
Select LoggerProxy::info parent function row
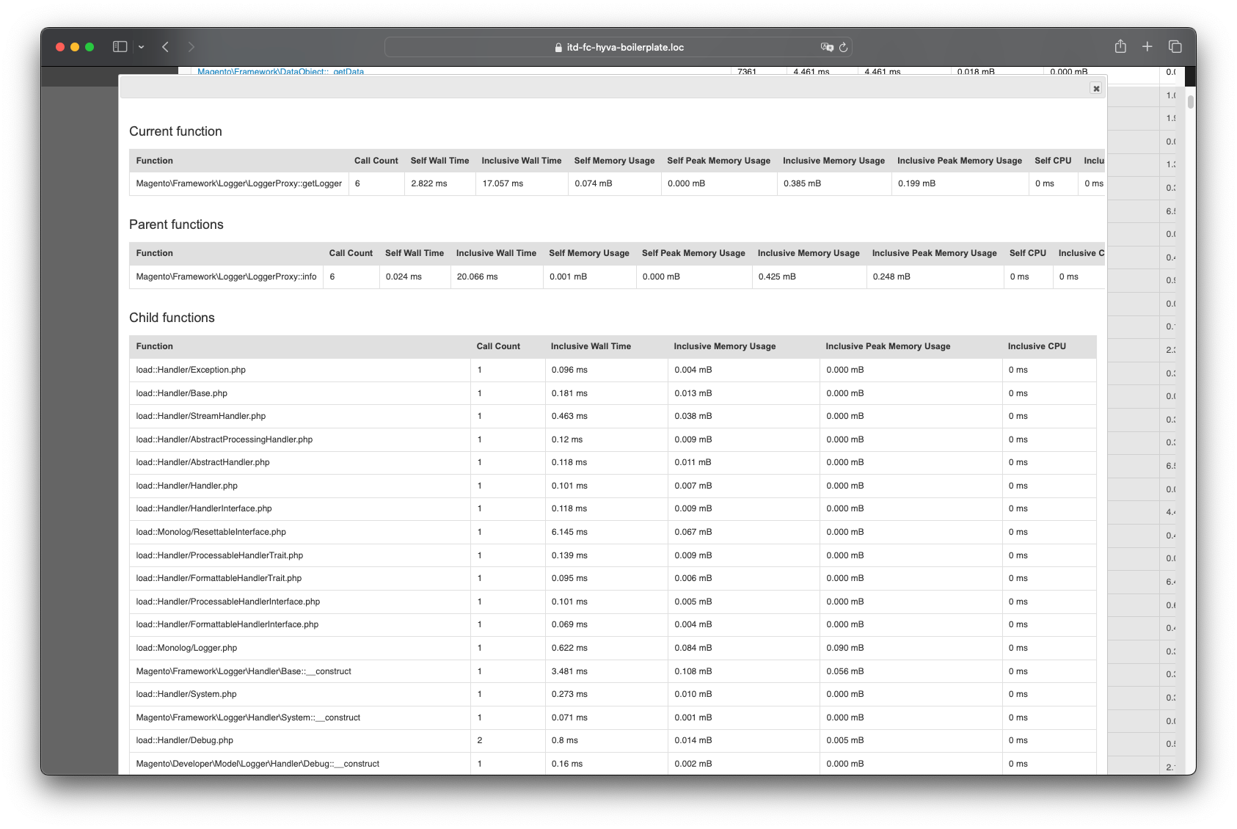[616, 277]
